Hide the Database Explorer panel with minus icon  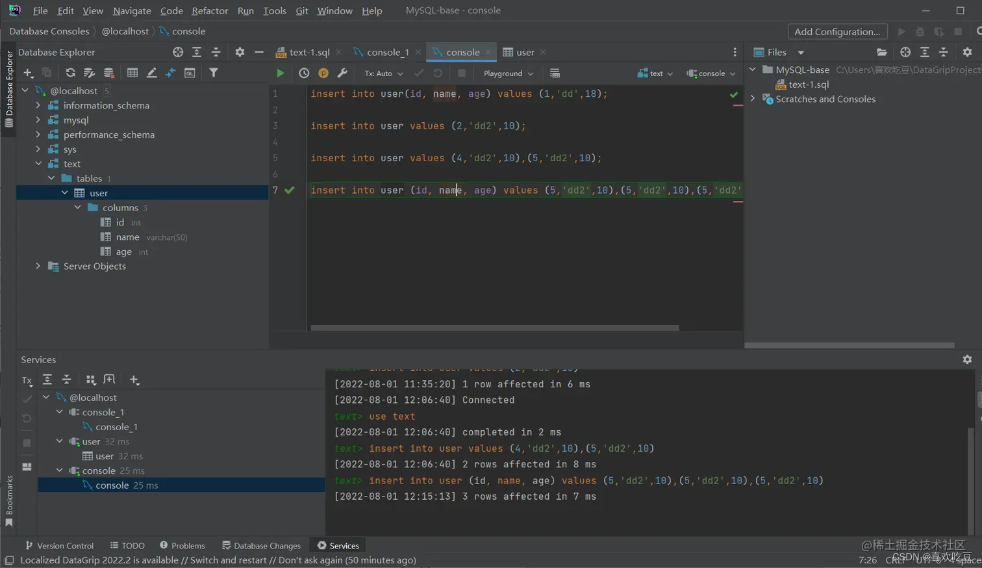[259, 52]
